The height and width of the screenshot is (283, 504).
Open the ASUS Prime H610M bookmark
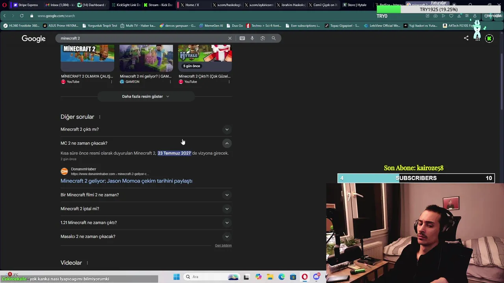[61, 26]
